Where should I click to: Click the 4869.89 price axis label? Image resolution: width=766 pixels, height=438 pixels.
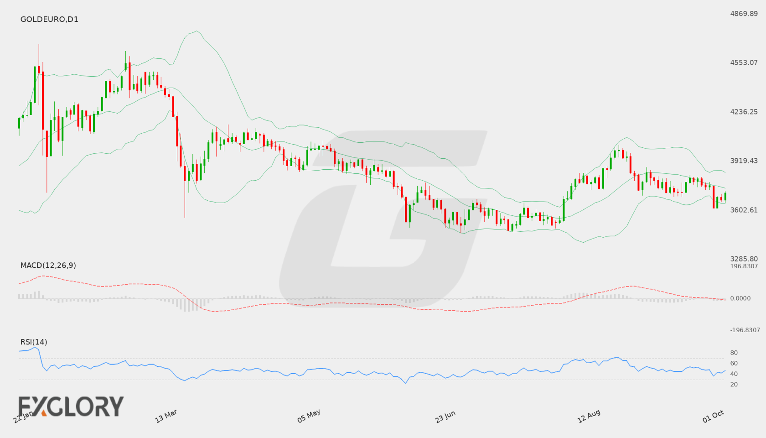(x=744, y=14)
